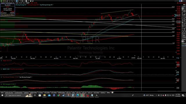Select the Text (T) drawing tool
Image resolution: width=186 pixels, height=104 pixels.
[x=185, y=12]
